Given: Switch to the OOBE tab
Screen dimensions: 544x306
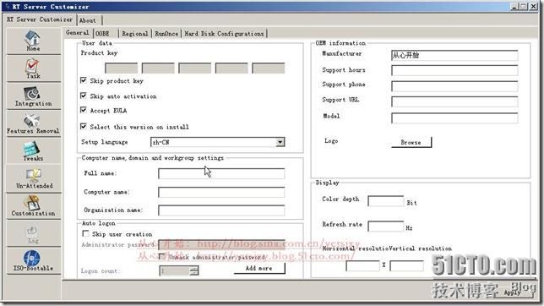Looking at the screenshot, I should (x=103, y=34).
